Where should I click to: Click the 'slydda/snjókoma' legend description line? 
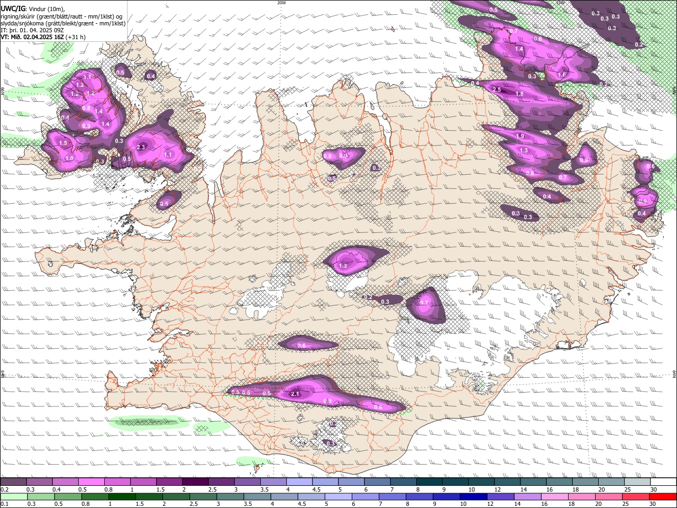[63, 23]
